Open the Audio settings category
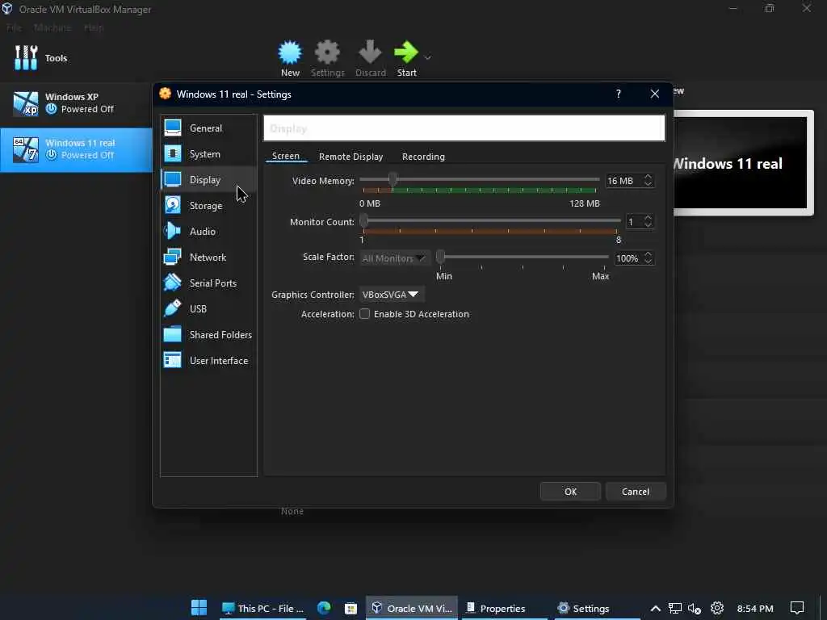 (208, 232)
